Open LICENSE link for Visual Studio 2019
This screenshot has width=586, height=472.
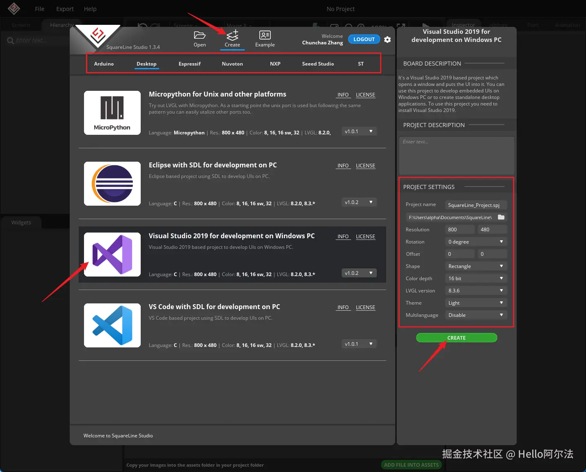[x=365, y=237]
